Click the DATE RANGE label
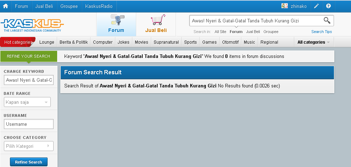This screenshot has height=167, width=351. click(17, 93)
